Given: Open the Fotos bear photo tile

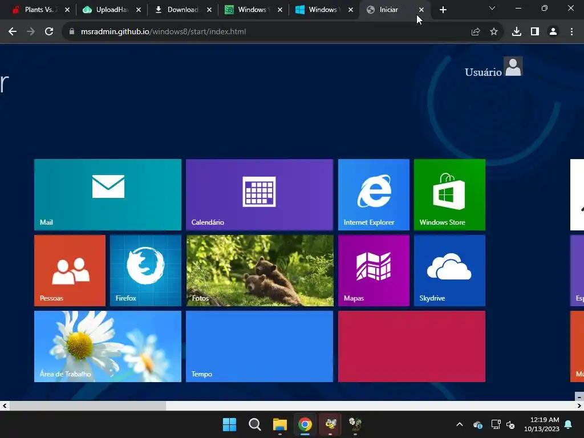Looking at the screenshot, I should pyautogui.click(x=259, y=270).
